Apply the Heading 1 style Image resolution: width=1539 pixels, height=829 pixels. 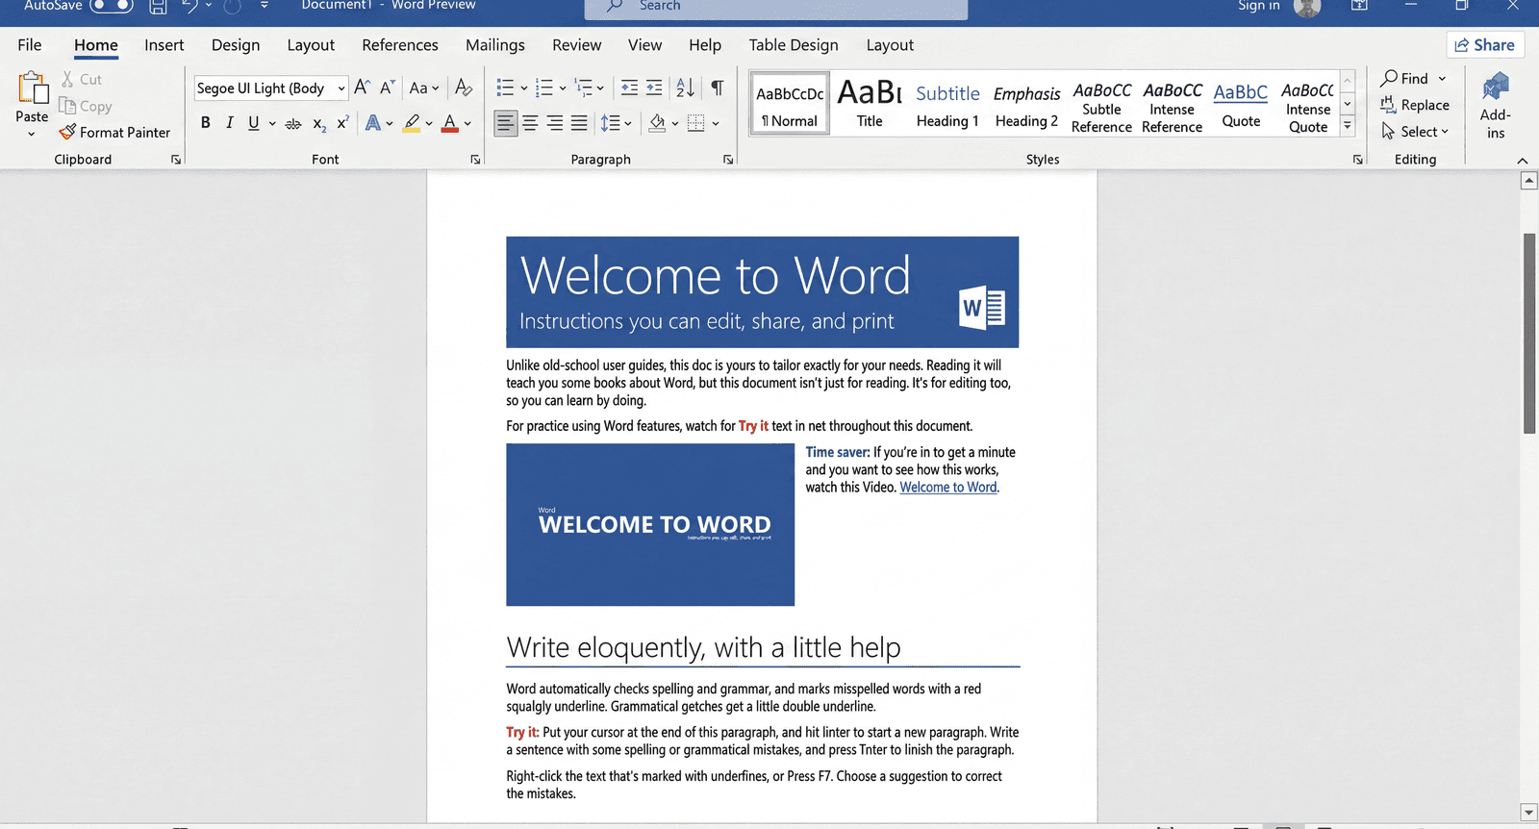tap(947, 104)
